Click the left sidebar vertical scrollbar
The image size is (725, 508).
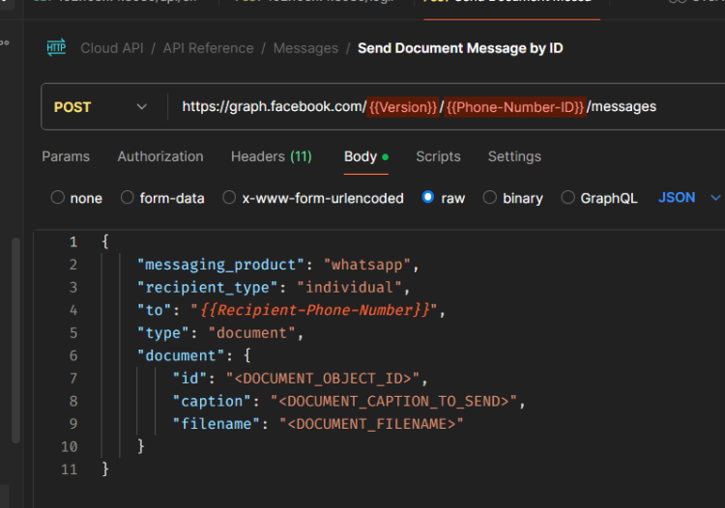[15, 340]
